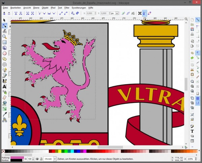Activate the Text tool
Image resolution: width=202 pixels, height=163 pixels.
point(5,86)
